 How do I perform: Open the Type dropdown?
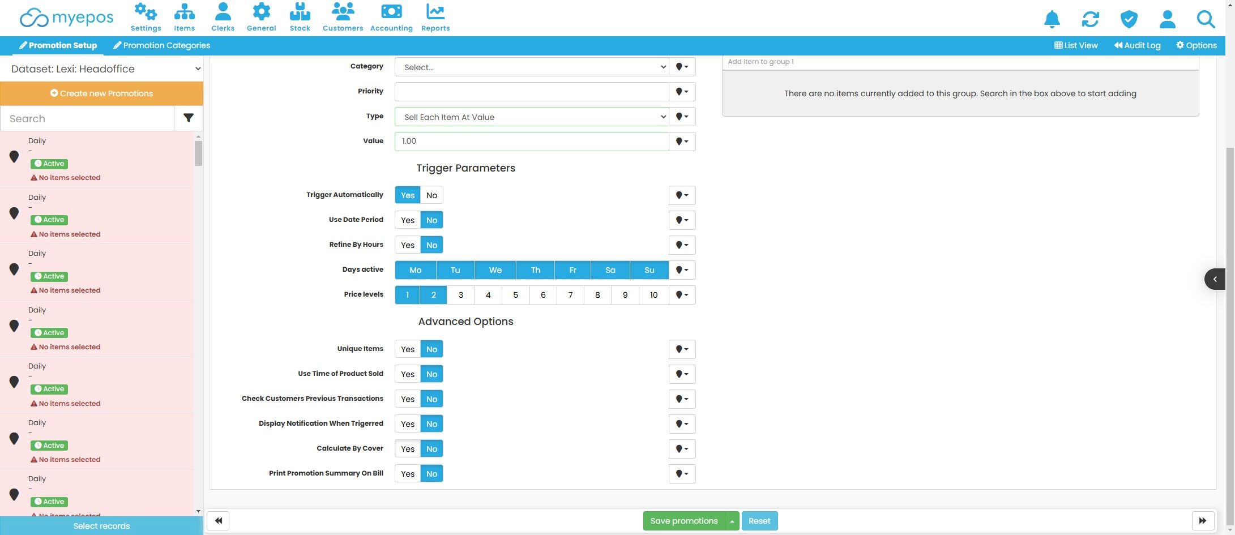(x=532, y=117)
